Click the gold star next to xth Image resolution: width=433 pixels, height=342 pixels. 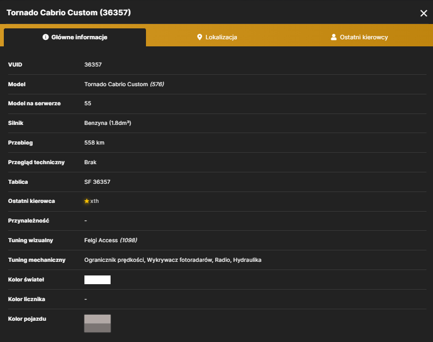(x=87, y=201)
